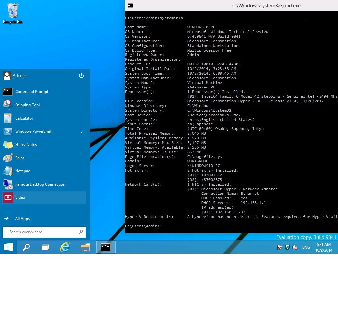338x317 pixels.
Task: Click product ID '00137-10010-52743-AA305'
Action: click(214, 64)
